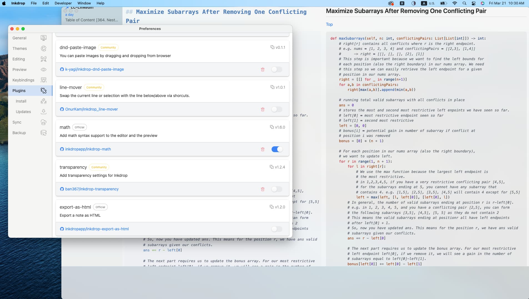The height and width of the screenshot is (299, 529).
Task: Select the Install sub-tab under Plugins
Action: [30, 101]
